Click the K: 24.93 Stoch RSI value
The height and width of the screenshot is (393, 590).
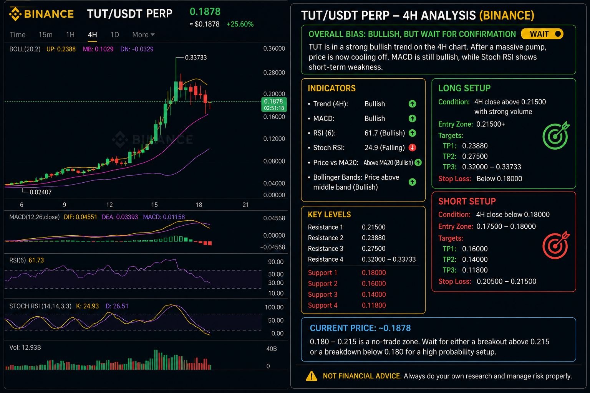pyautogui.click(x=87, y=306)
